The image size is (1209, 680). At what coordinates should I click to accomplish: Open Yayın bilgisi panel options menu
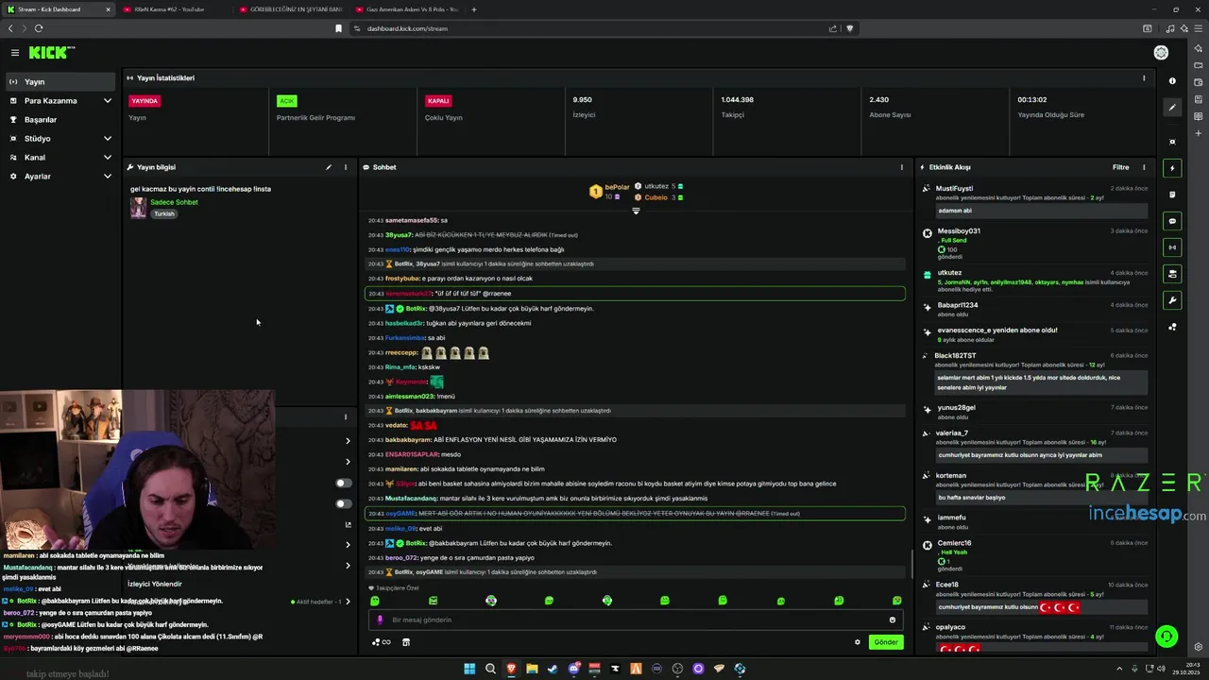346,167
